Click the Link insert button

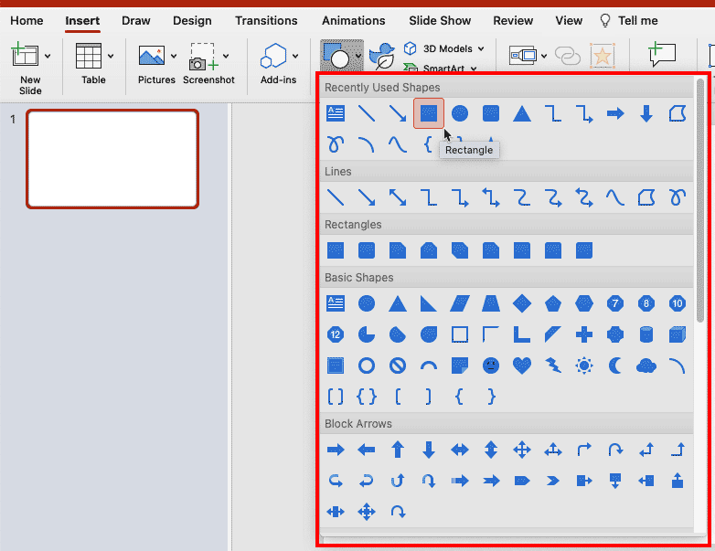click(x=568, y=56)
